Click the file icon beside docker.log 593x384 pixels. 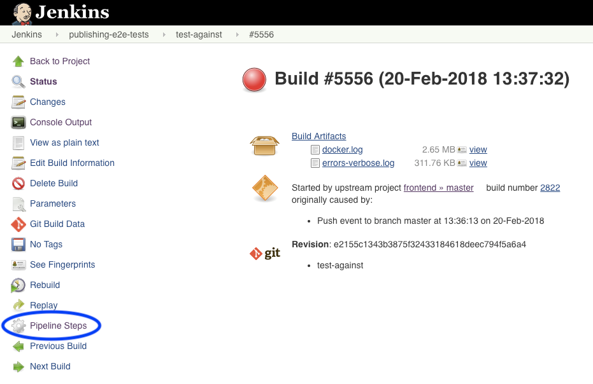pyautogui.click(x=315, y=150)
